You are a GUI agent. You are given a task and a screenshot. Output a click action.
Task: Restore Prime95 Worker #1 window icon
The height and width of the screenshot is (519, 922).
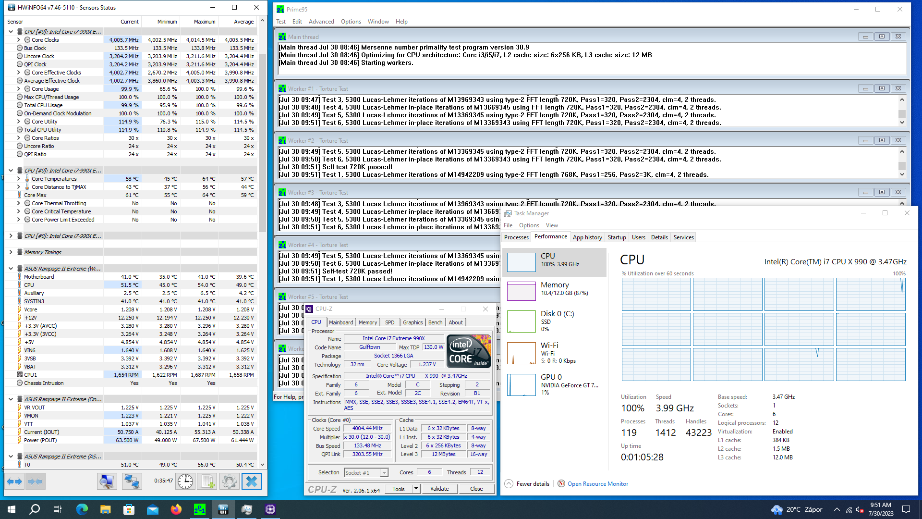click(x=882, y=88)
